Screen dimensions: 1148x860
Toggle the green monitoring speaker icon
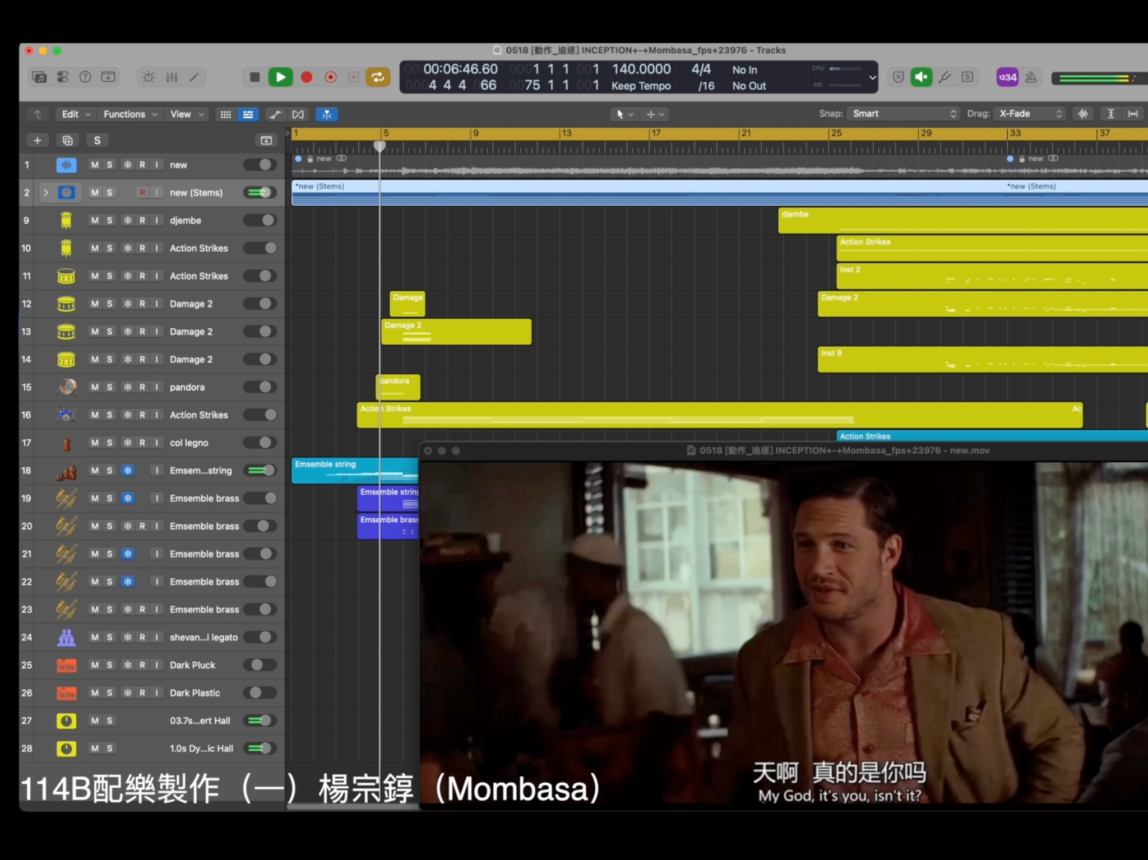[x=921, y=77]
